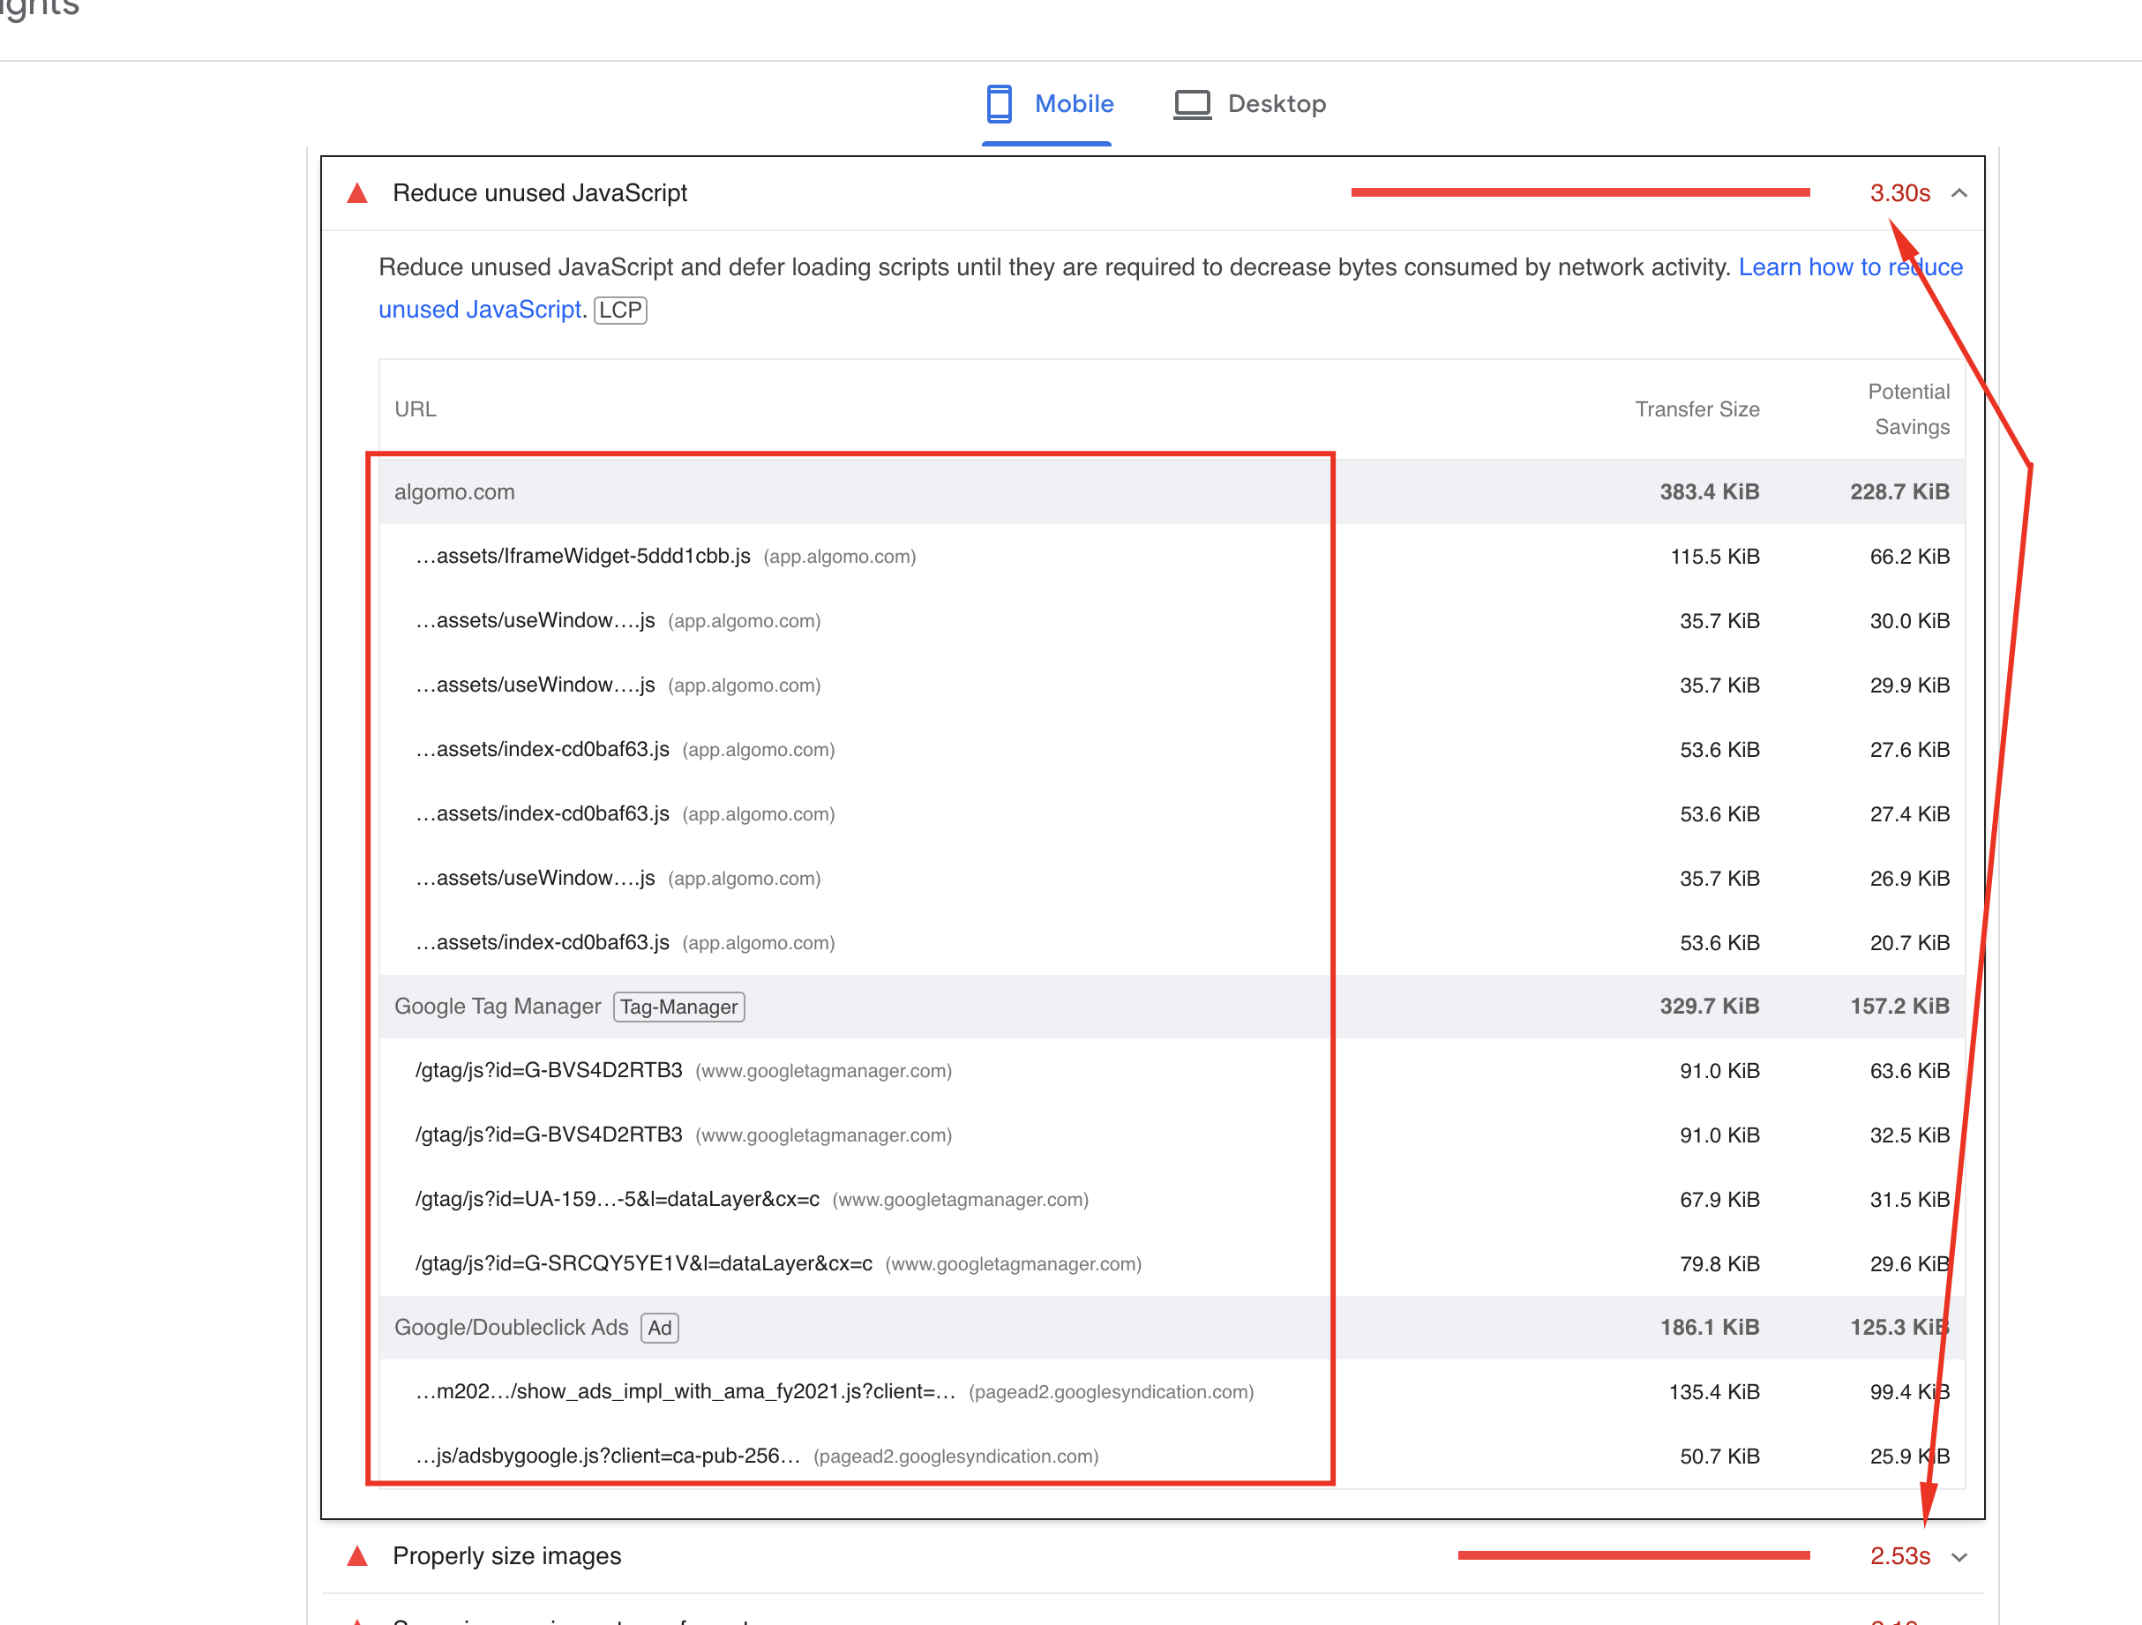2142x1625 pixels.
Task: Click the red warning triangle for unused JavaScript
Action: 357,192
